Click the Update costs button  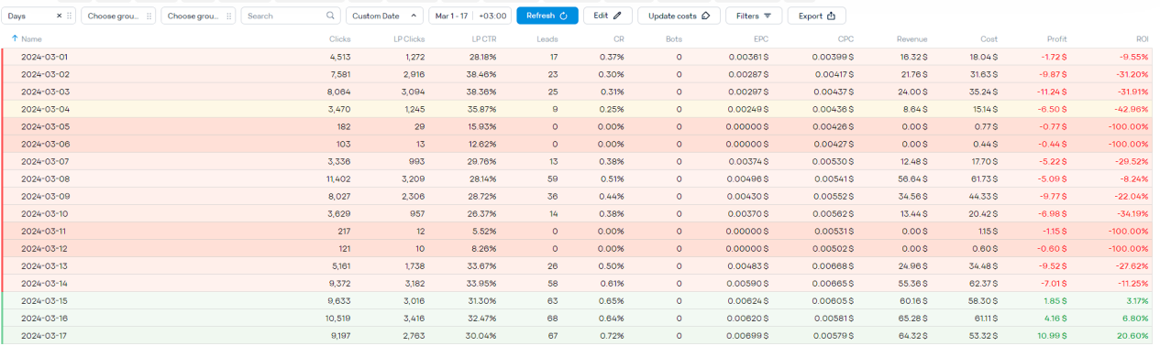[679, 16]
